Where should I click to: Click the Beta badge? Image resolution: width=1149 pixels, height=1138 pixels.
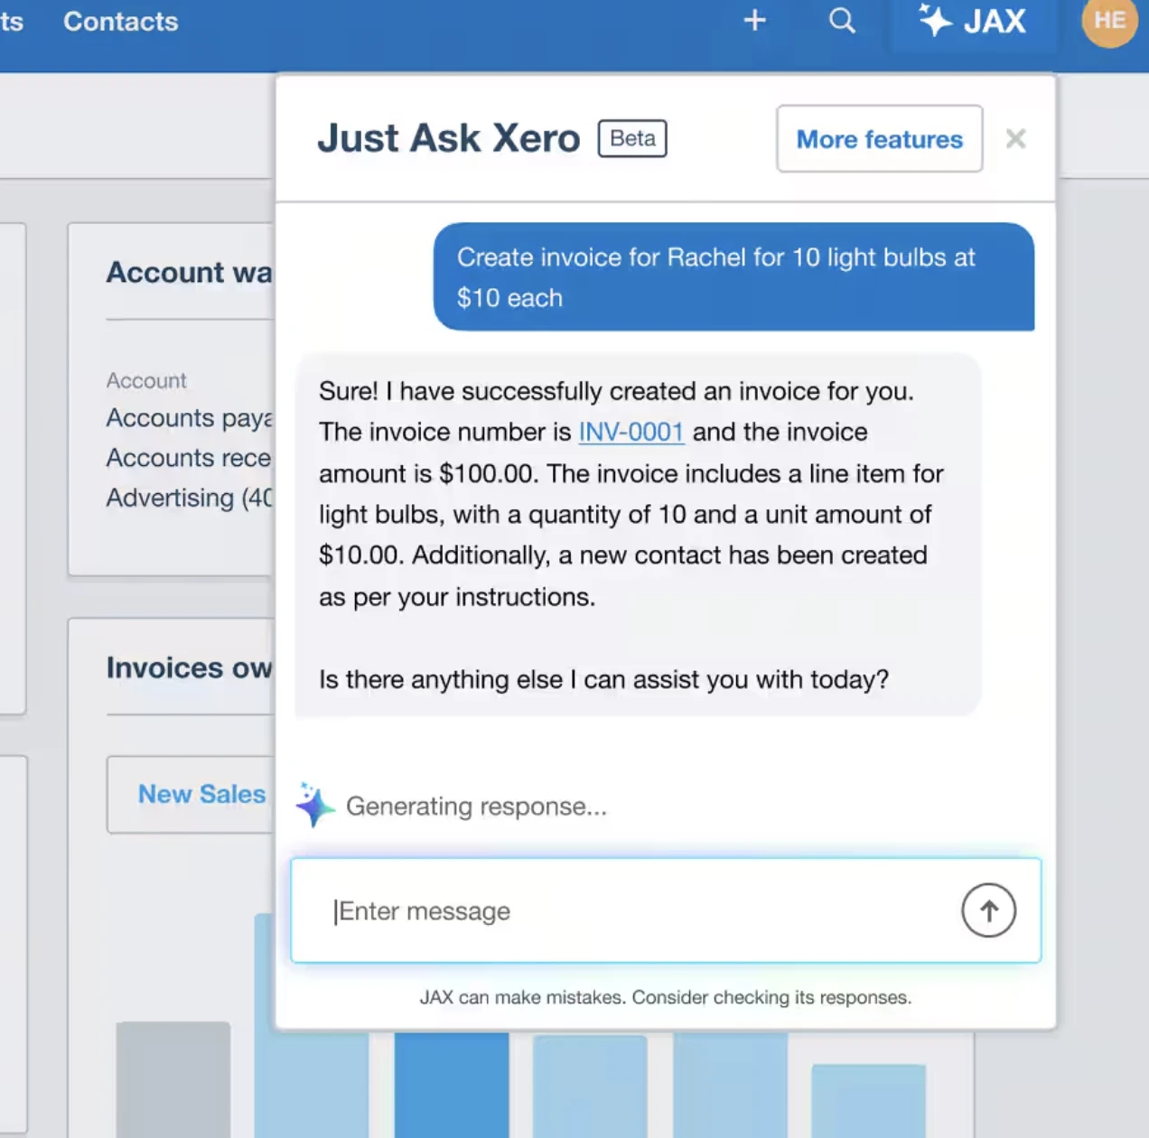click(x=632, y=138)
